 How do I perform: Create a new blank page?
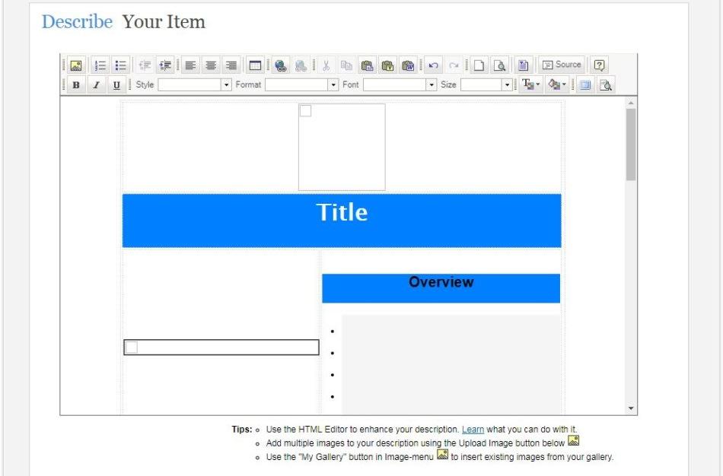pyautogui.click(x=479, y=65)
